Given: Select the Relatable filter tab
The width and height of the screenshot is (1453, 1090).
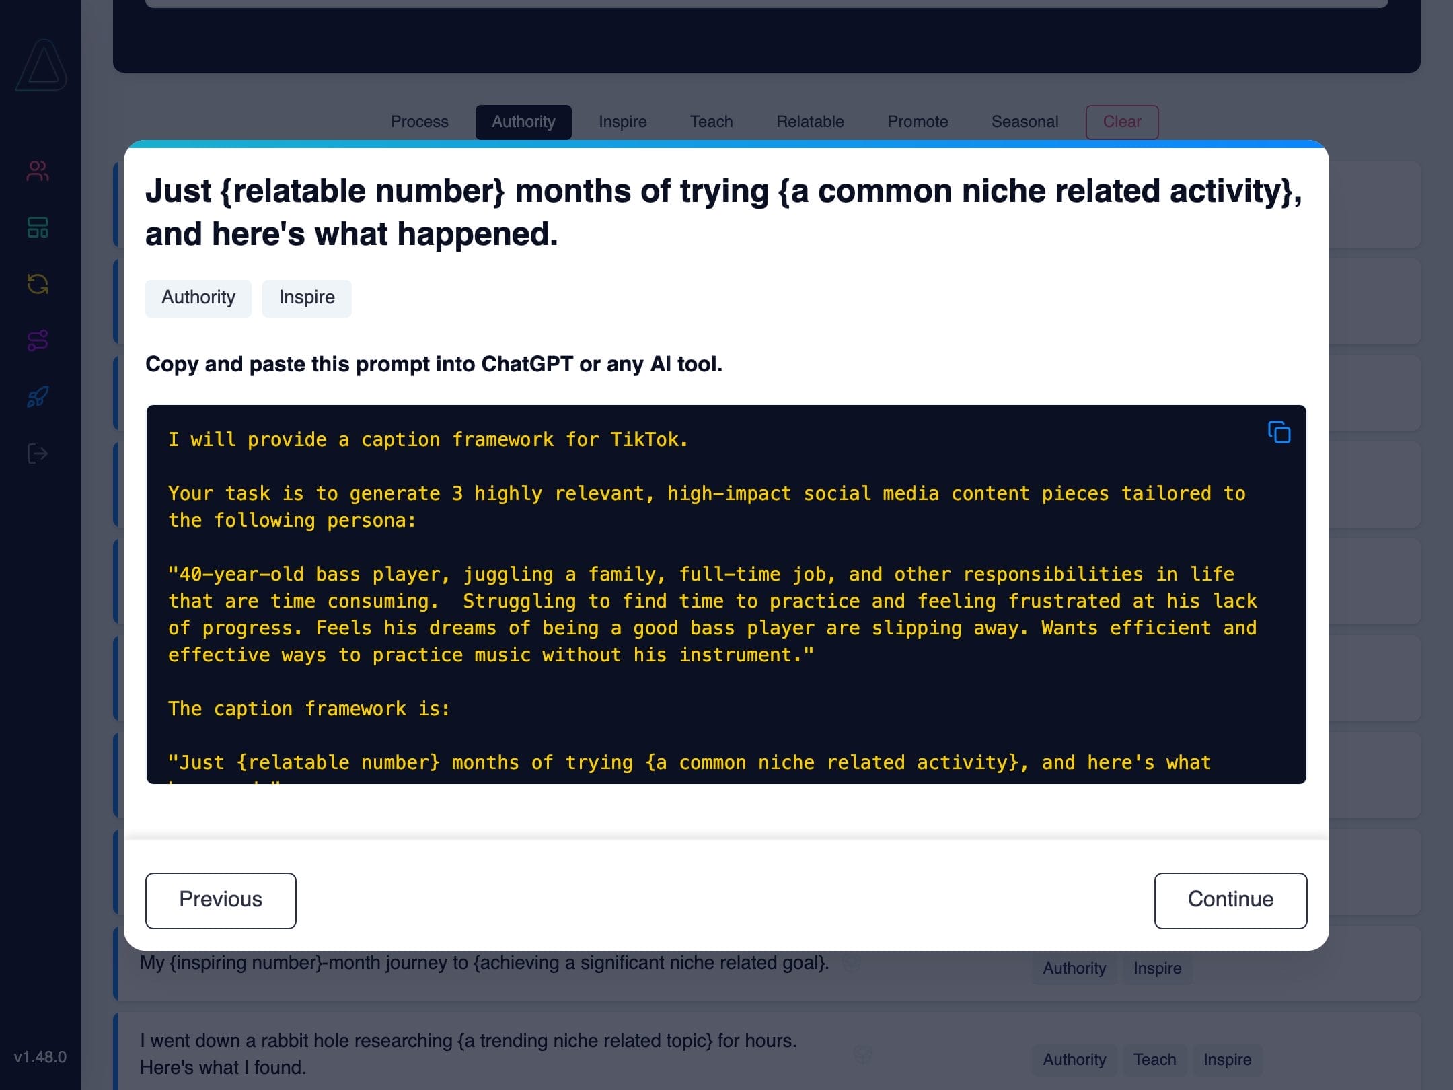Looking at the screenshot, I should pos(810,122).
